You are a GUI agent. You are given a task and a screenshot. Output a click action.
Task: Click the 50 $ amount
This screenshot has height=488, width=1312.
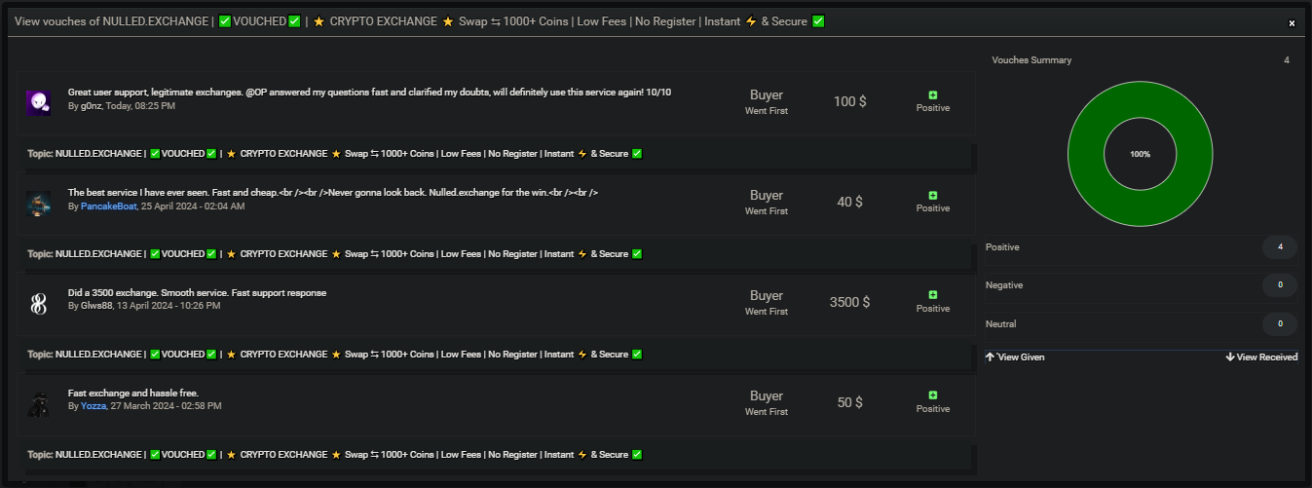pyautogui.click(x=850, y=402)
